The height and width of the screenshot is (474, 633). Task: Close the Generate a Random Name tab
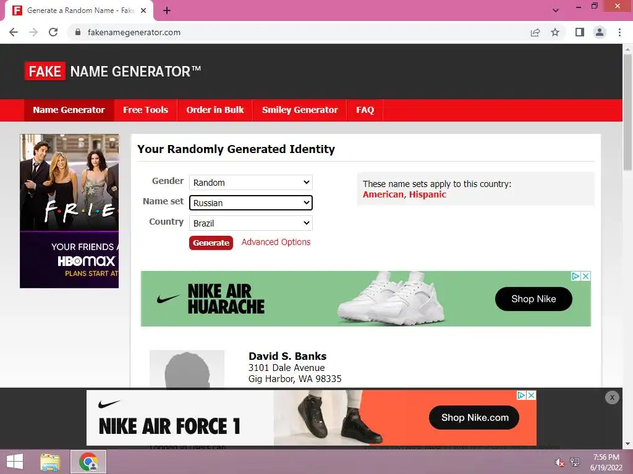[x=143, y=10]
